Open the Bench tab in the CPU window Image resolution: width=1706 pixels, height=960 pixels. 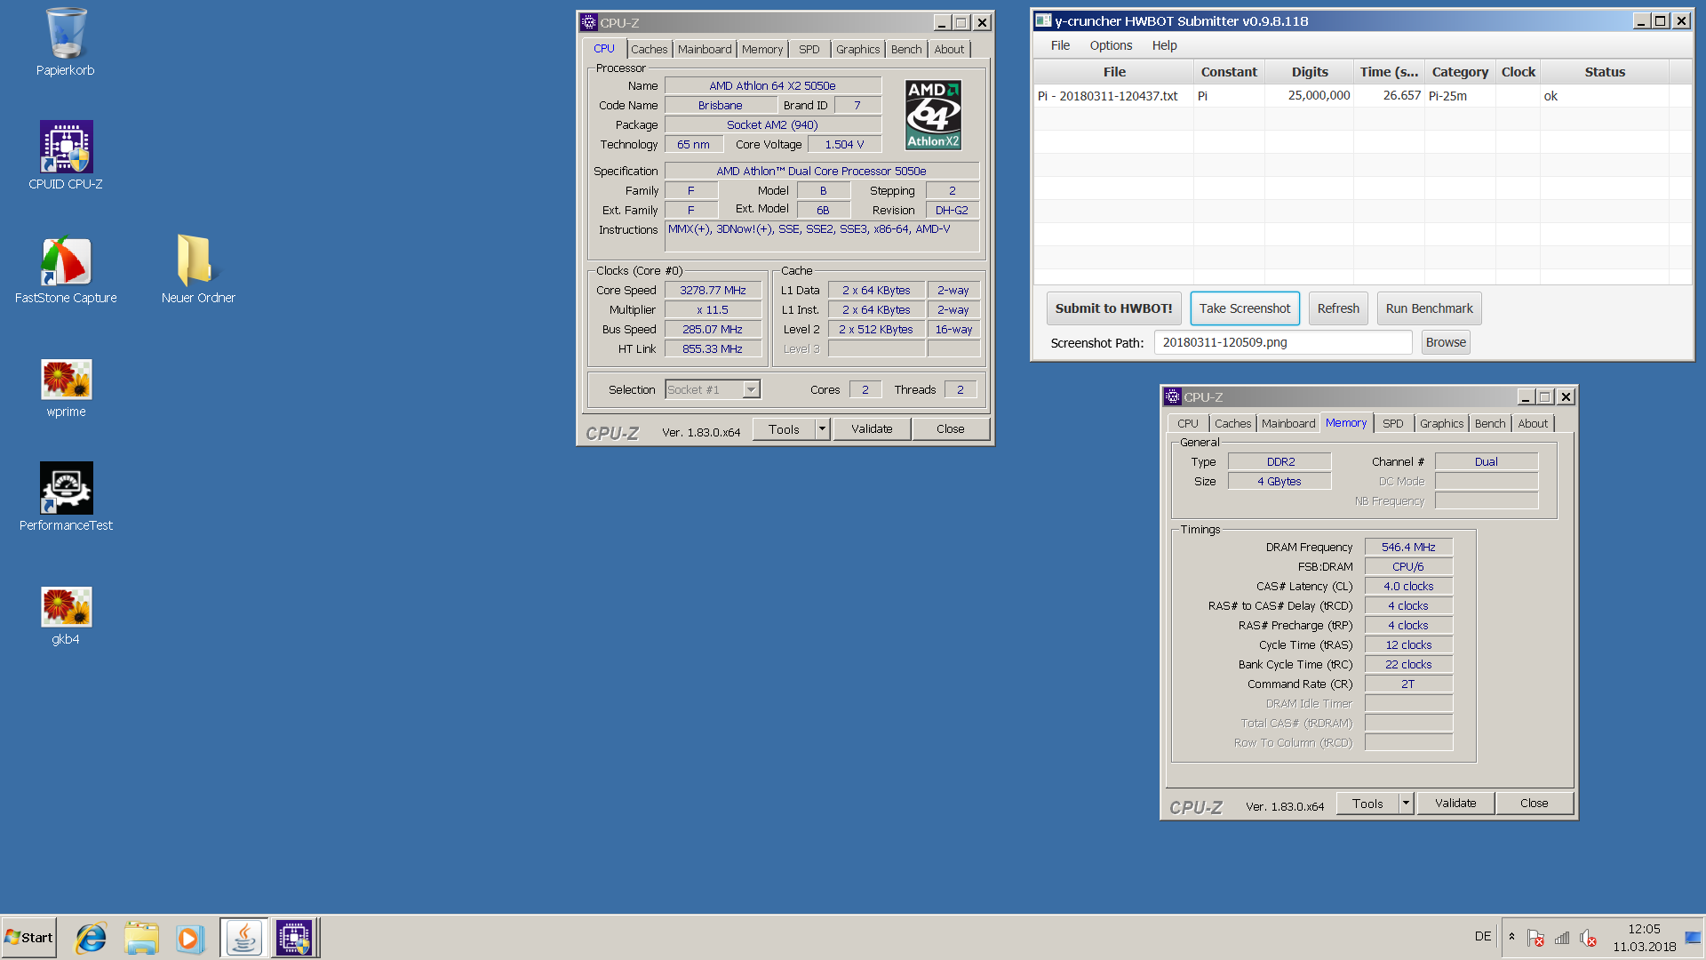[906, 50]
